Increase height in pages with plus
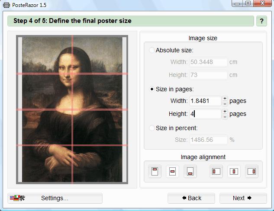This screenshot has height=211, width=274. click(225, 112)
